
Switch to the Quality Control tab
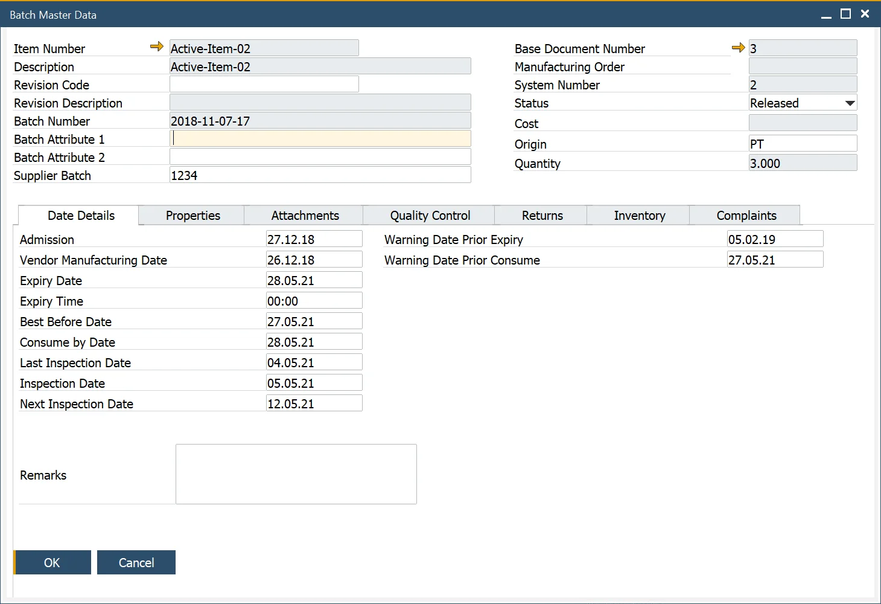pyautogui.click(x=429, y=215)
